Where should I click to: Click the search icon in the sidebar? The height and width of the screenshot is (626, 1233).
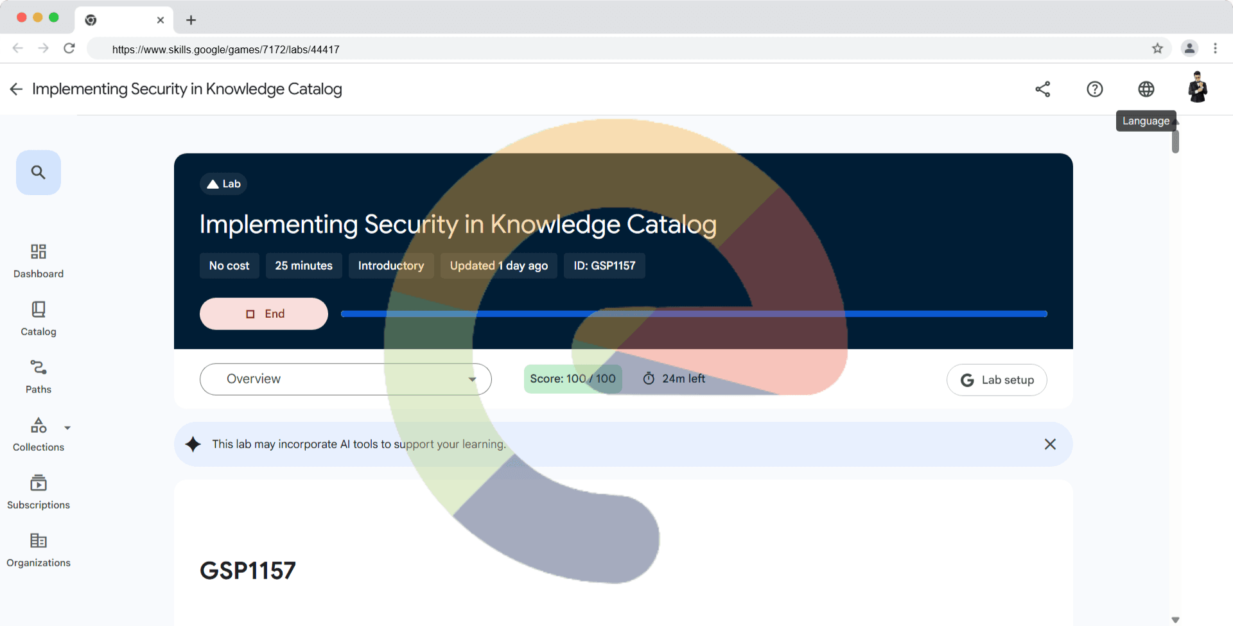coord(39,173)
